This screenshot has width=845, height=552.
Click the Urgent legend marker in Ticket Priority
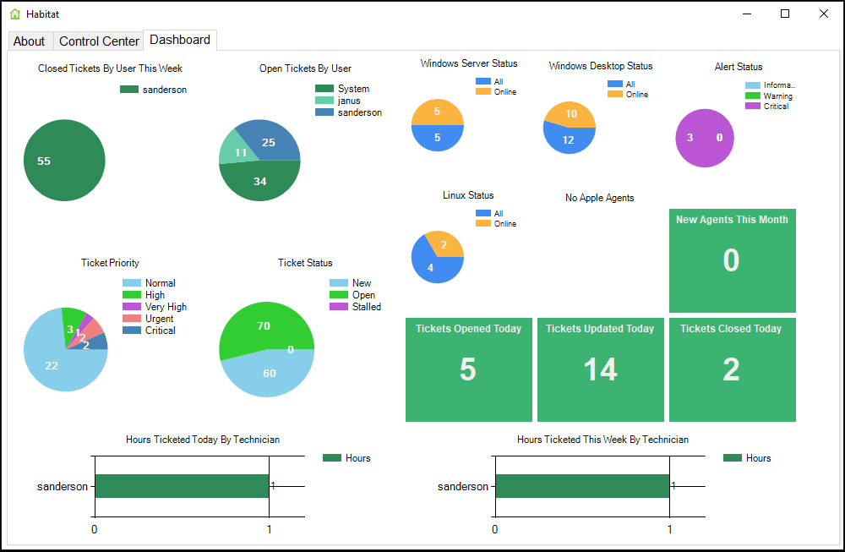point(132,318)
